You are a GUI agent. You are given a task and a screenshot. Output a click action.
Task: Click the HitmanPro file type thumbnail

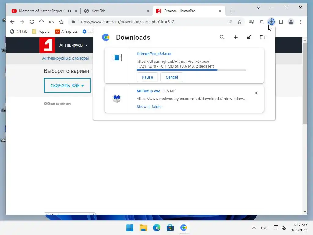pos(117,58)
